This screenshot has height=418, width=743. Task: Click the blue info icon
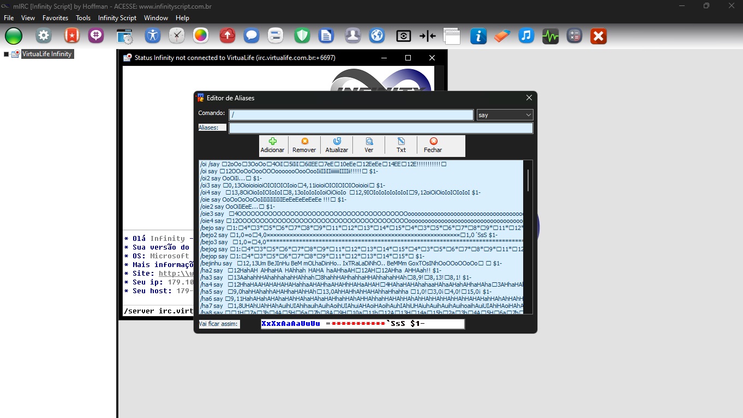478,36
